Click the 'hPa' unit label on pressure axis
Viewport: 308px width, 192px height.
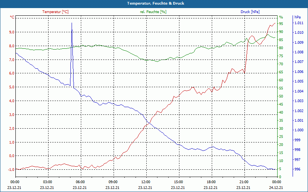[x=297, y=17]
